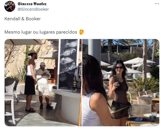The height and width of the screenshot is (130, 161).
Task: Click the tall man in black shorts
Action: click(31, 81)
